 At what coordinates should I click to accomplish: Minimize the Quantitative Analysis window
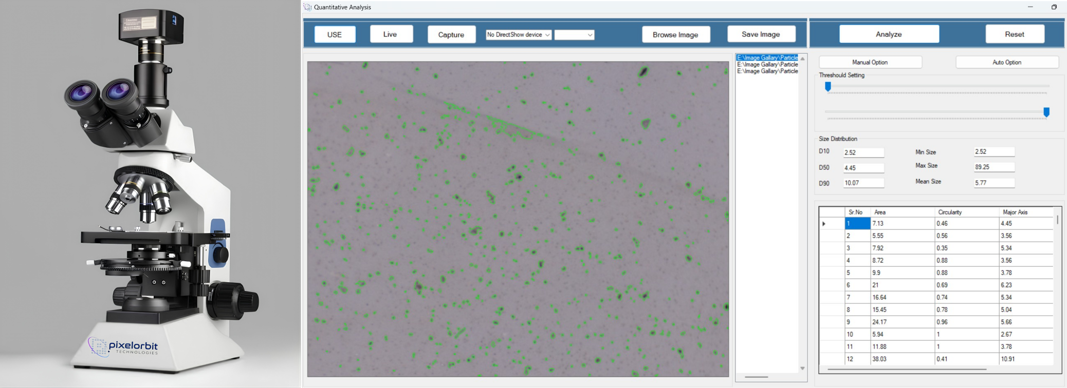(1030, 7)
